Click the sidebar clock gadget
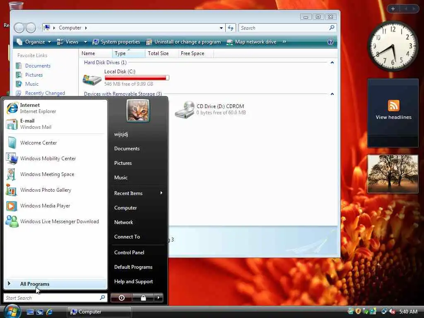 (393, 46)
